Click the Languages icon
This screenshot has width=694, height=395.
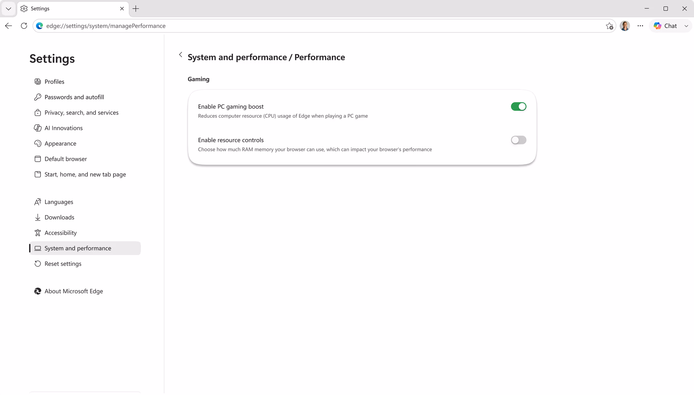click(38, 202)
